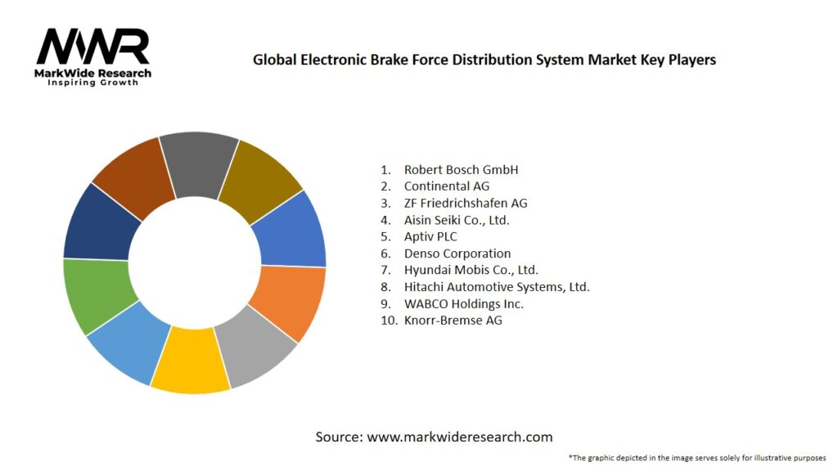Select Continental AG in the list
The width and height of the screenshot is (838, 471).
click(x=446, y=186)
